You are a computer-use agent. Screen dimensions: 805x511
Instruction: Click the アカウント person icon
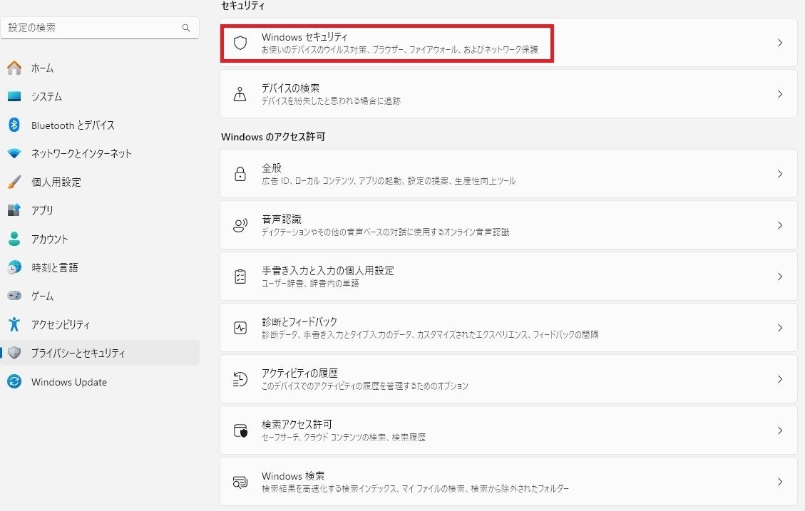point(14,239)
